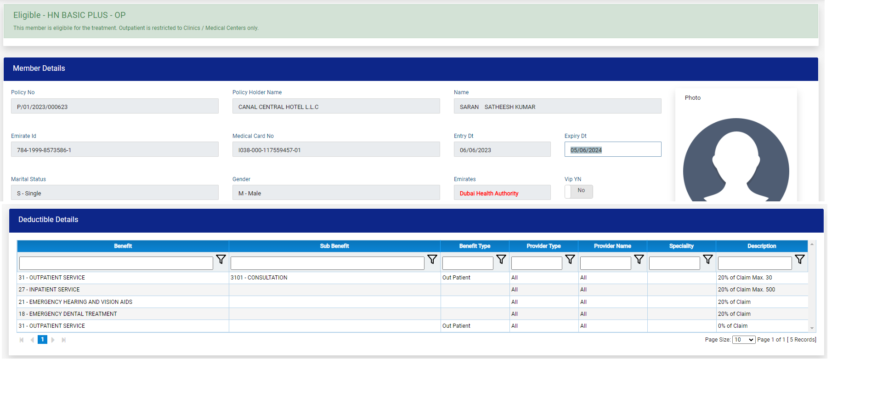877x405 pixels.
Task: Click the Benefit Type filter icon
Action: click(x=501, y=260)
